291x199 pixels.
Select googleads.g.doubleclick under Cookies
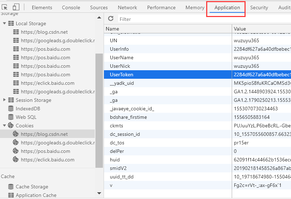[x=58, y=143]
